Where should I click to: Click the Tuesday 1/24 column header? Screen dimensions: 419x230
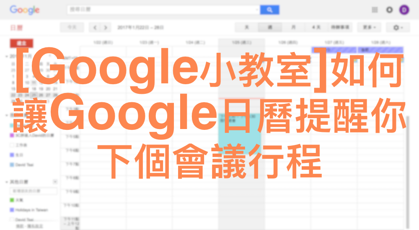point(195,42)
